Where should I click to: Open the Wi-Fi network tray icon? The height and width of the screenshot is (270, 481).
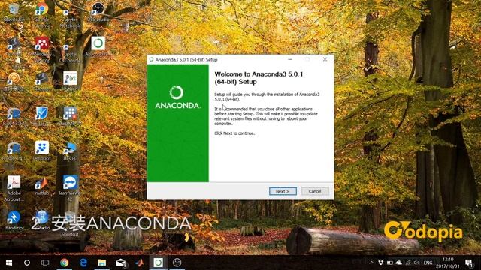click(x=407, y=262)
